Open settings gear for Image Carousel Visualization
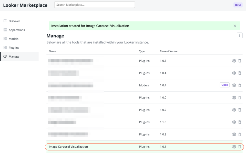246x155 pixels. pos(234,147)
